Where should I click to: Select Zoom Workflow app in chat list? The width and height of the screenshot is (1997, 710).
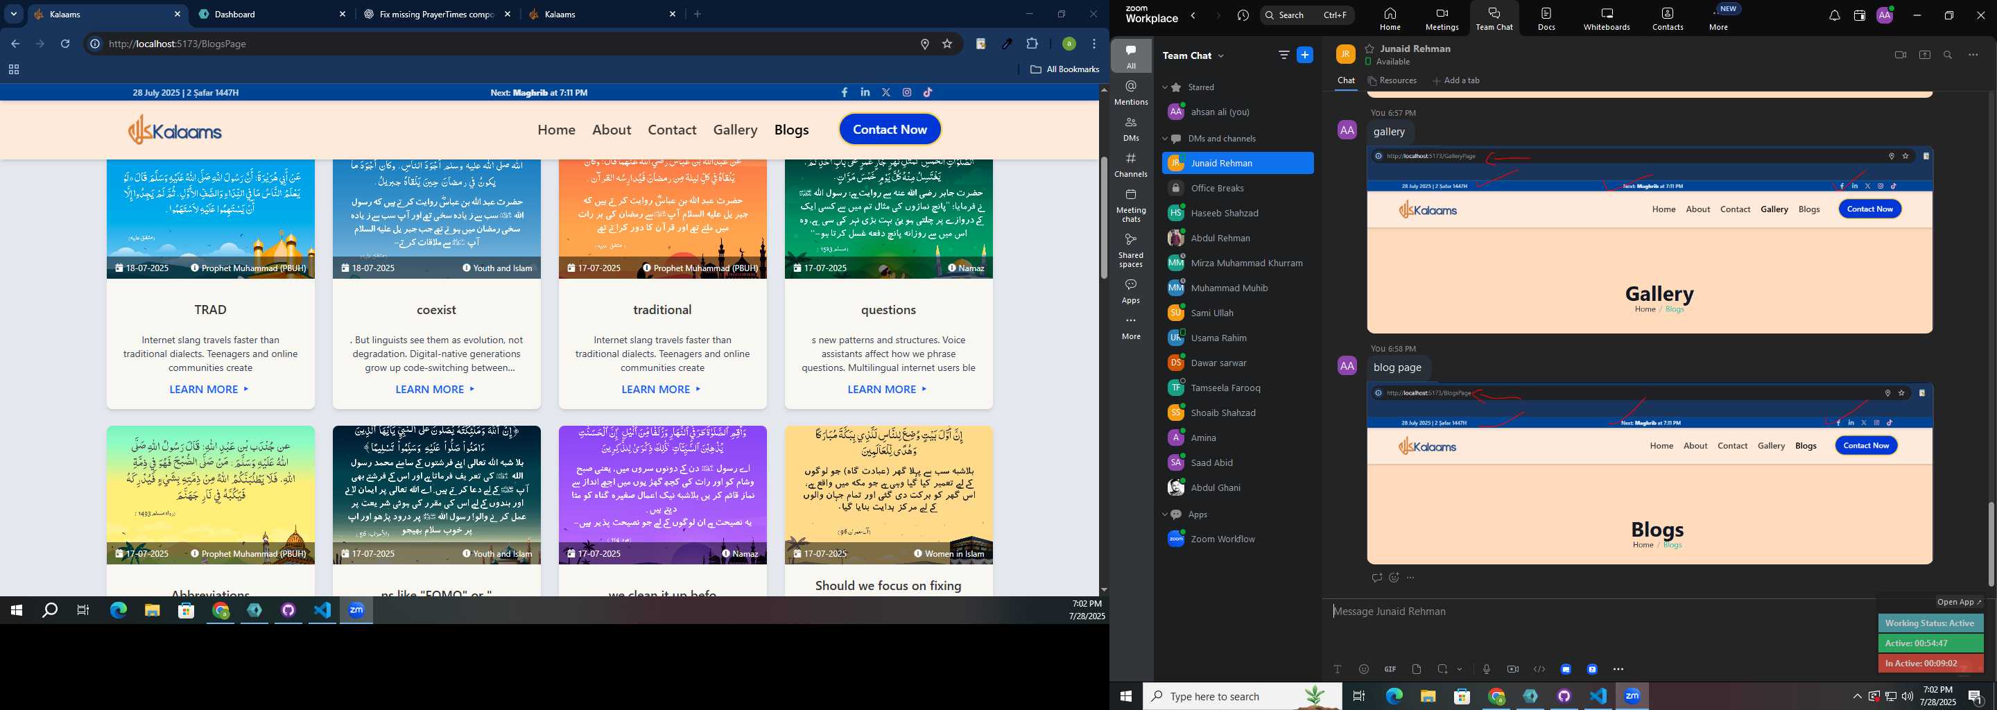[x=1237, y=539]
